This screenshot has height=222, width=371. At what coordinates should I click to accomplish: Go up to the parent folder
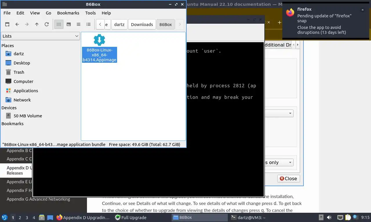coord(37,24)
